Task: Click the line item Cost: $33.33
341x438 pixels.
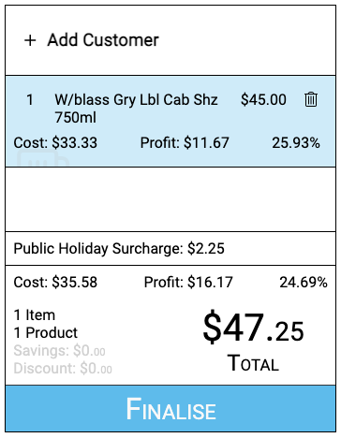Action: click(55, 143)
